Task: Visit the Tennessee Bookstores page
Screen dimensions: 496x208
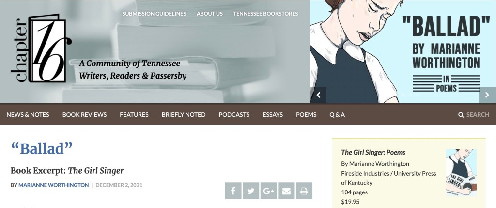Action: point(266,14)
